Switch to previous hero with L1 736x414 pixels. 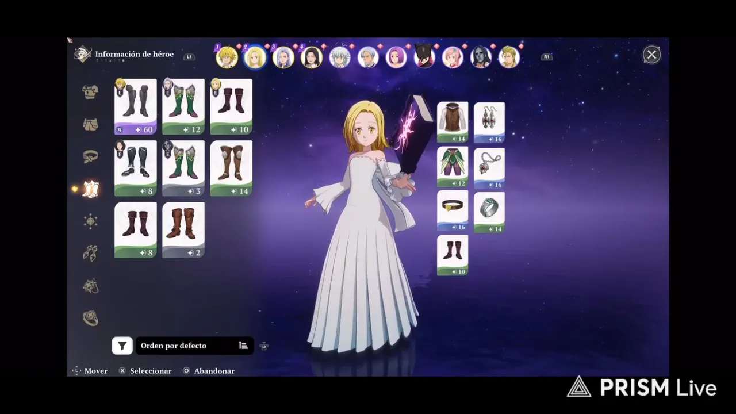[189, 57]
